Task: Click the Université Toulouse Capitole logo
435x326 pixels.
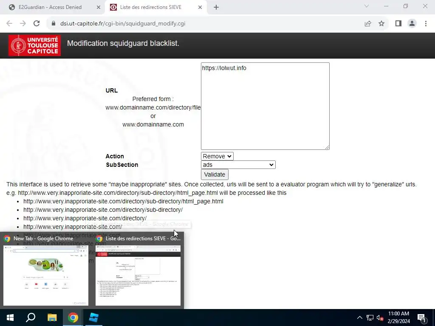Action: coord(35,45)
